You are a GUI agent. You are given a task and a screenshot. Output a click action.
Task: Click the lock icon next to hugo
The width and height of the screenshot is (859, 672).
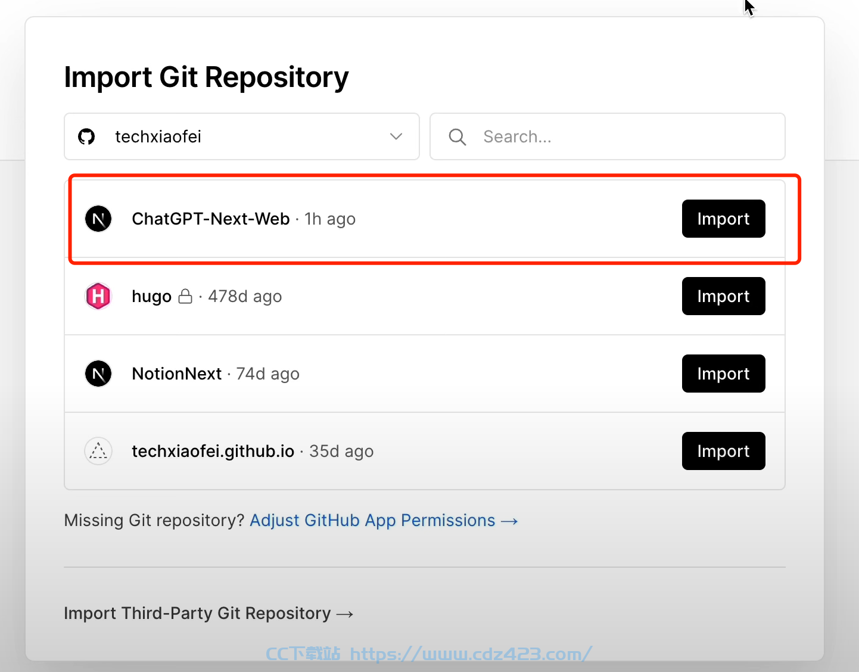click(185, 296)
